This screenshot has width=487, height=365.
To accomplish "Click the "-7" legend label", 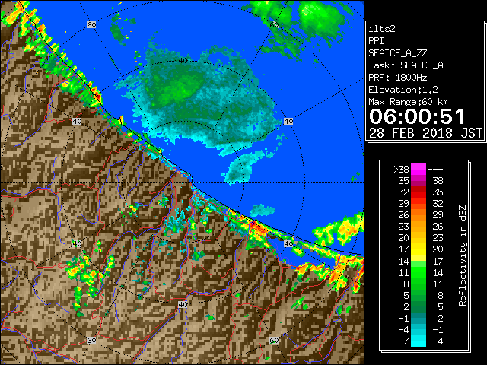I will [x=403, y=341].
